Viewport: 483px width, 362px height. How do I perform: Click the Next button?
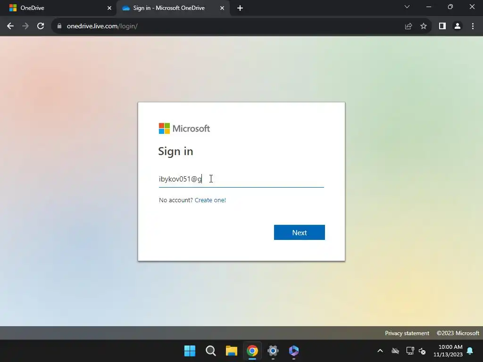pos(300,232)
